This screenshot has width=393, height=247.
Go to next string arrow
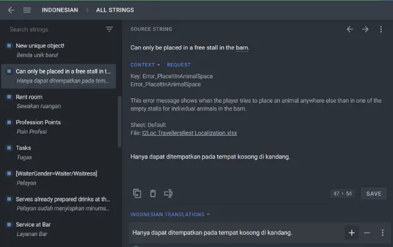pos(365,29)
